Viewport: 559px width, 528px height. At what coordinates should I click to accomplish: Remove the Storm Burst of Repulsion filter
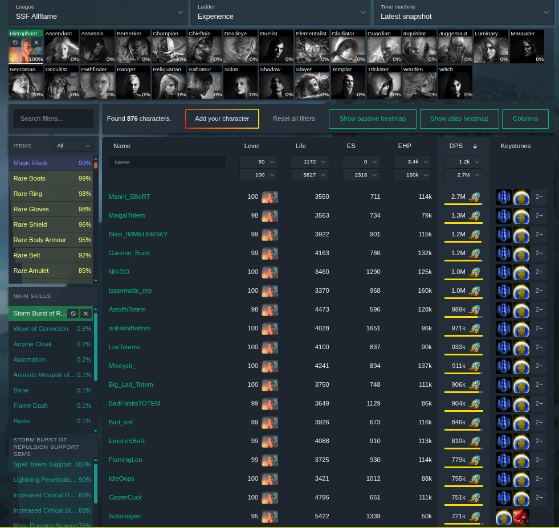pyautogui.click(x=85, y=313)
